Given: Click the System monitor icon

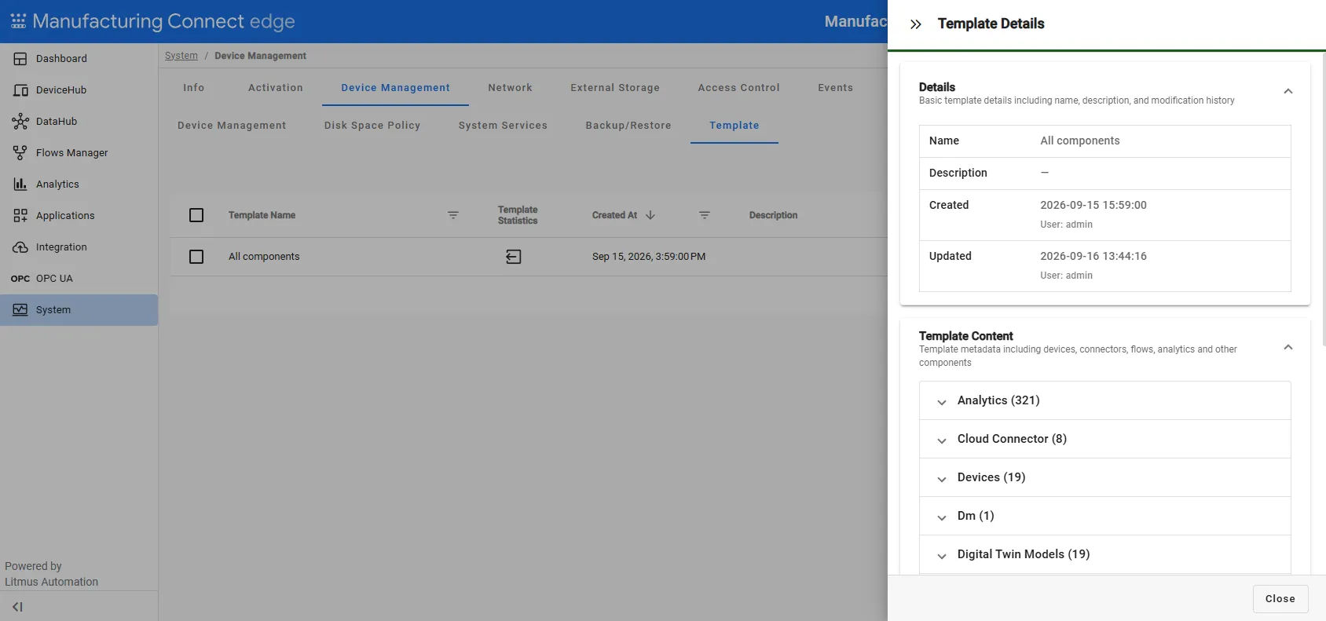Looking at the screenshot, I should [x=20, y=310].
